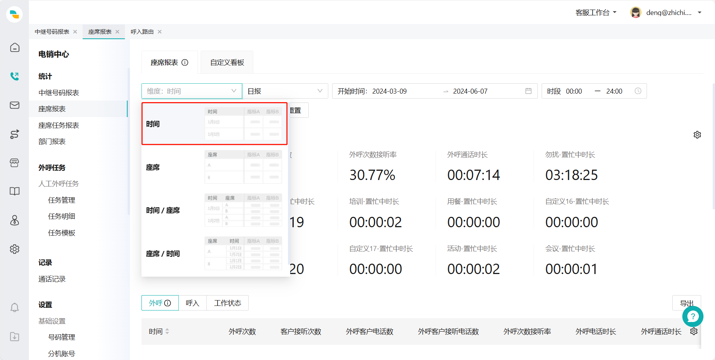Viewport: 715px width, 360px height.
Task: Open the download inbox icon in sidebar
Action: (x=15, y=337)
